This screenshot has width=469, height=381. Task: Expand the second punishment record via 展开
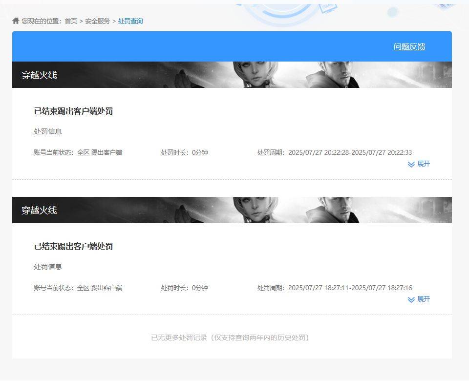(x=423, y=299)
